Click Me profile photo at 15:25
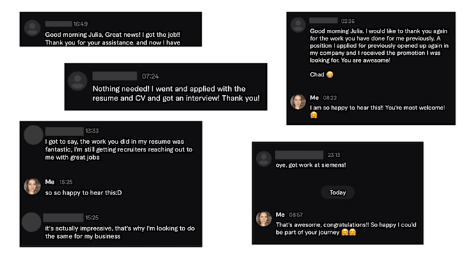Image resolution: width=473 pixels, height=266 pixels. (x=32, y=186)
